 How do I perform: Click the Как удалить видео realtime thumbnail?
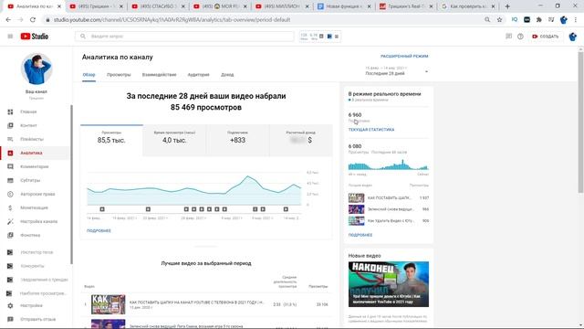tap(357, 221)
